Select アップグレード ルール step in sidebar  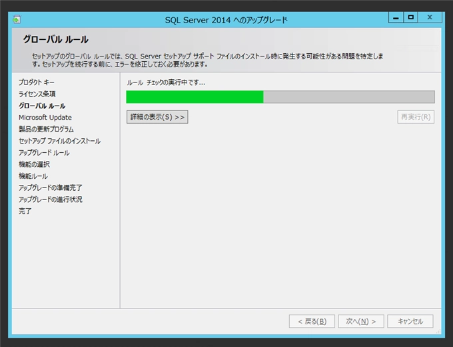(x=44, y=153)
